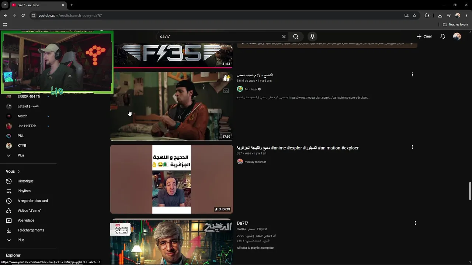Open more options for moulay mokhtar short
Screen dimensions: 472x265
click(412, 147)
